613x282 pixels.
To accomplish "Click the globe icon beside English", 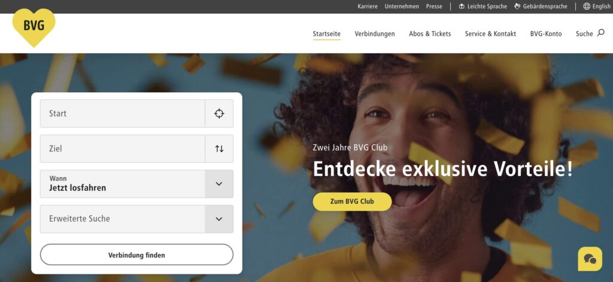I will click(x=587, y=6).
